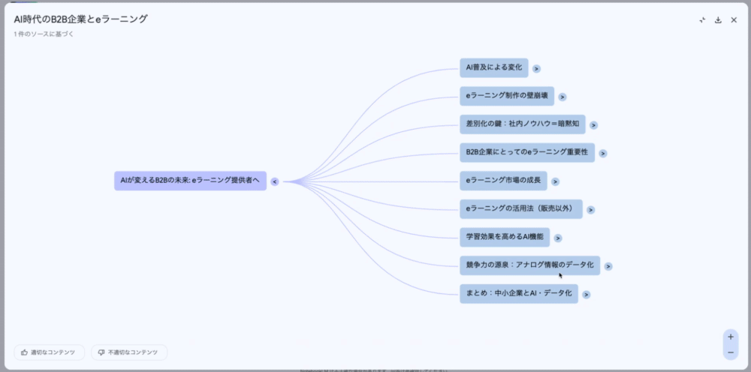Expand chevron beside B2B企業にとってのeラーニング重要性
The image size is (751, 372).
tap(603, 154)
